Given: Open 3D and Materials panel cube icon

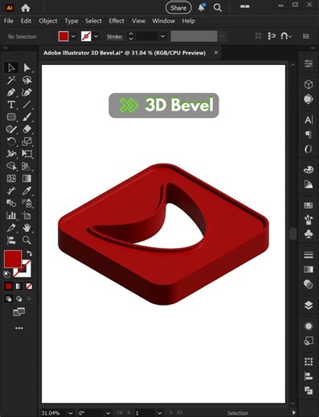Looking at the screenshot, I should (309, 84).
